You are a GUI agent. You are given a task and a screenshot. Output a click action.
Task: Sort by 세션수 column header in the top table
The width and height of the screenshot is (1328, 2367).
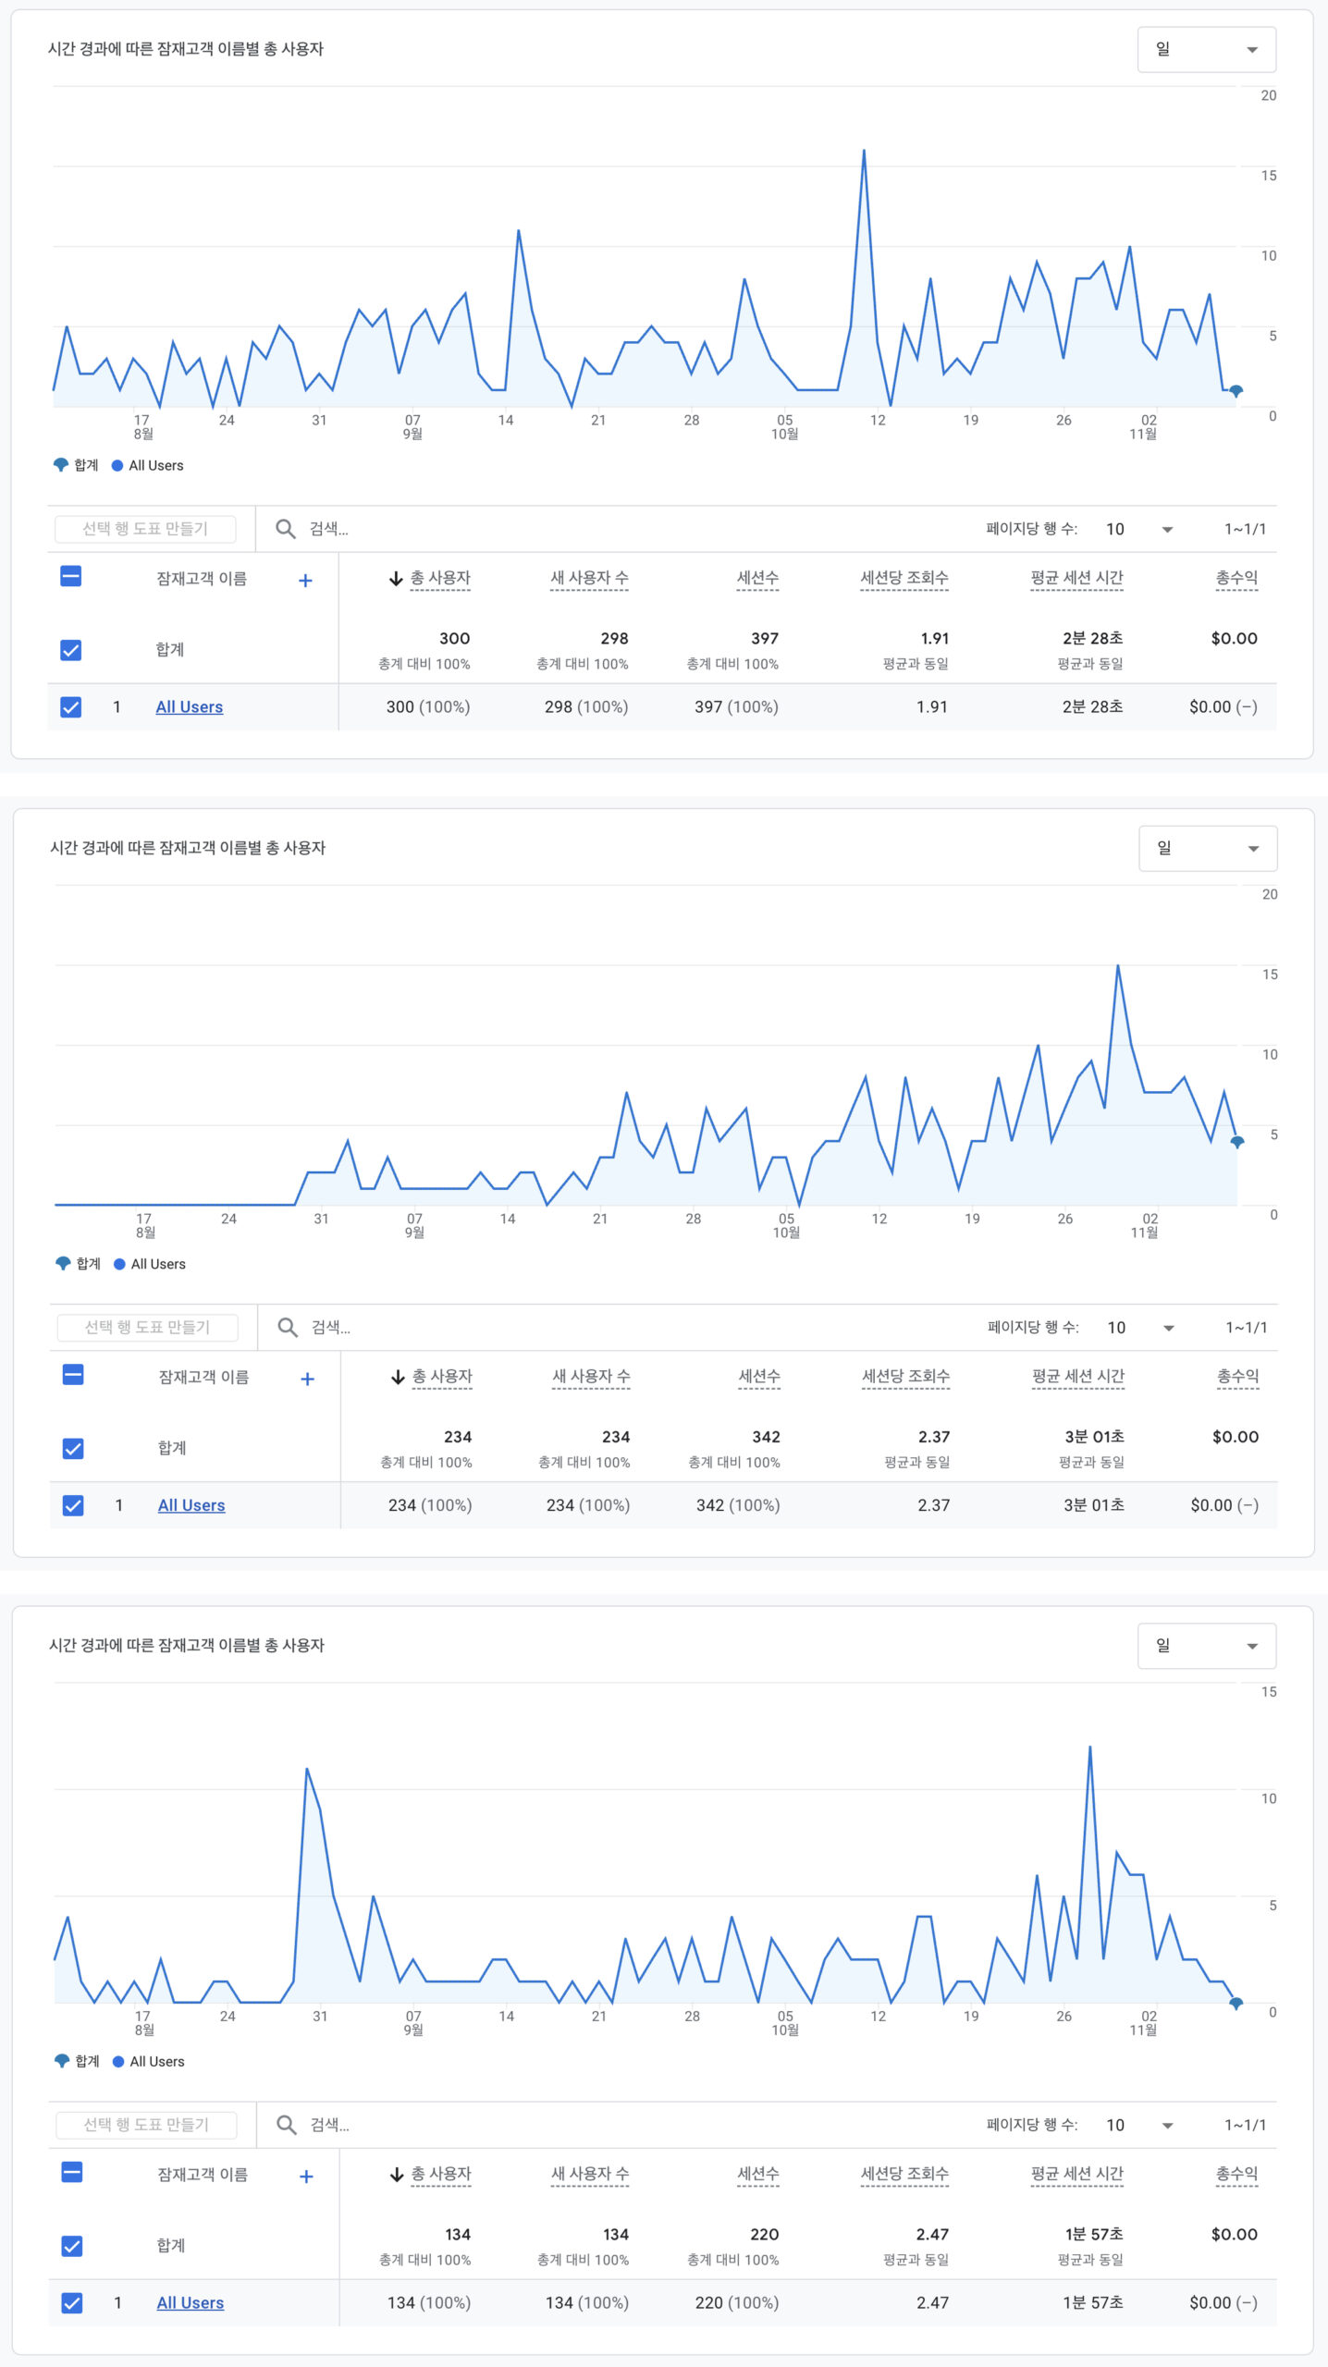click(x=756, y=579)
